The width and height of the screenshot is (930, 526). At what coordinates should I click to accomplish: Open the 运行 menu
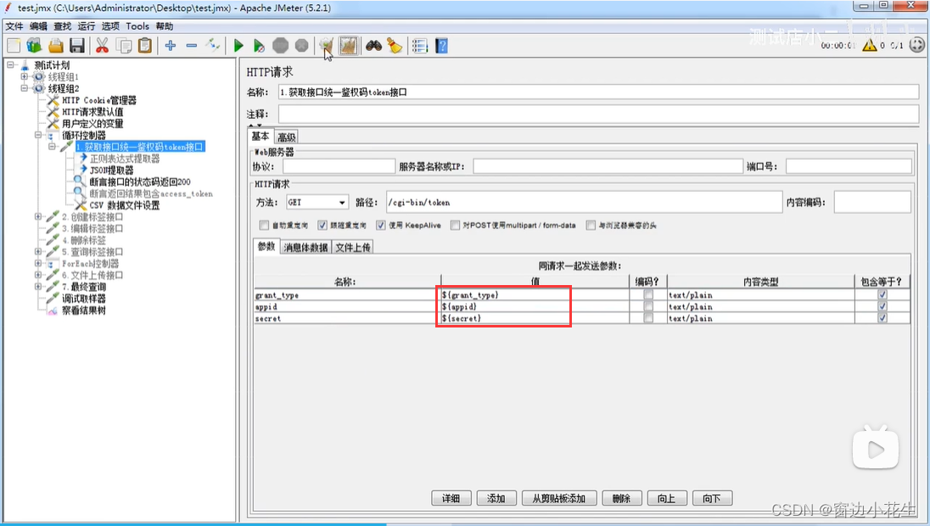click(x=86, y=26)
